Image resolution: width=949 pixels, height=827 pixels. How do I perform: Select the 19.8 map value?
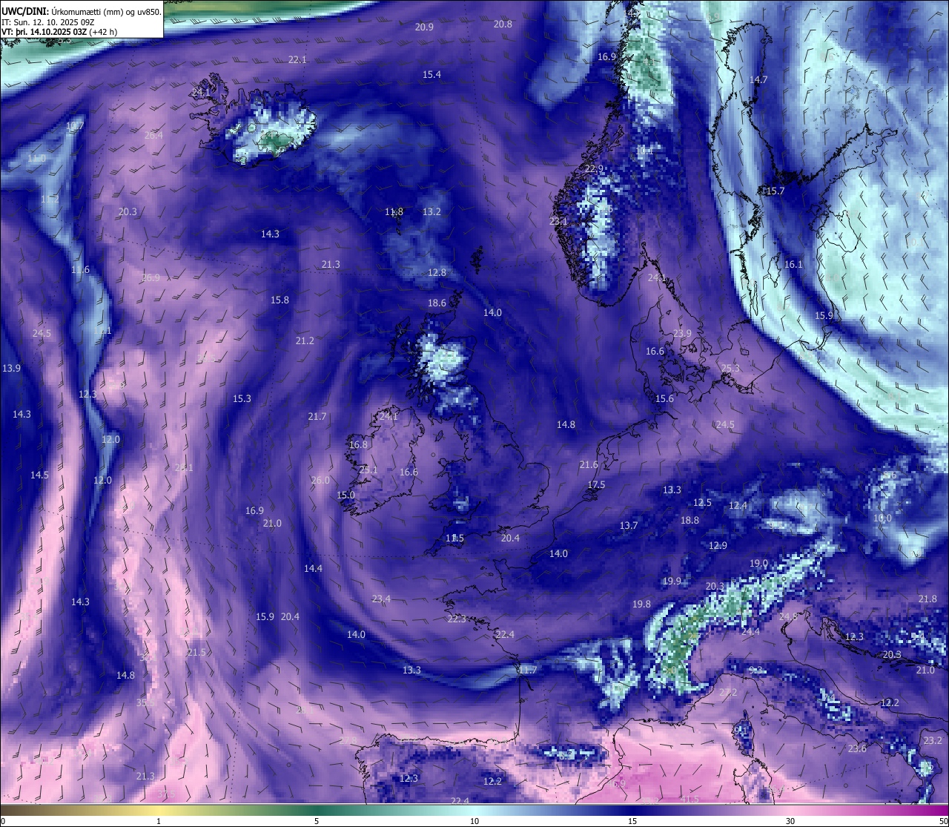641,604
